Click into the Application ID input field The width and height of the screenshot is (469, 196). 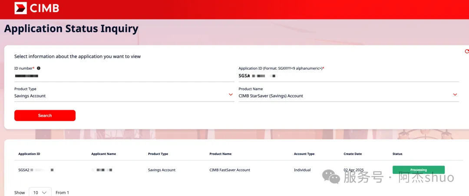click(348, 76)
